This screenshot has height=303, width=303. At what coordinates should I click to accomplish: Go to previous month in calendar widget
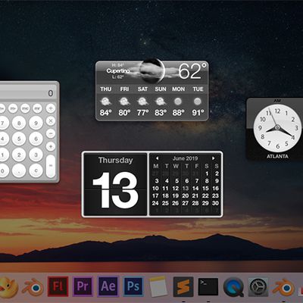pos(157,158)
